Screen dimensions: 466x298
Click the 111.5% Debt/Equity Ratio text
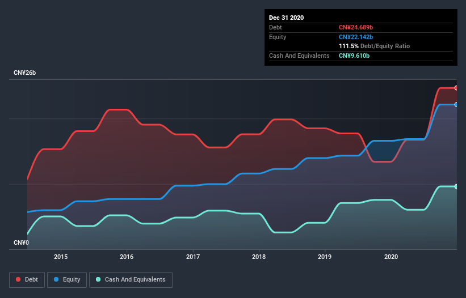tap(375, 46)
